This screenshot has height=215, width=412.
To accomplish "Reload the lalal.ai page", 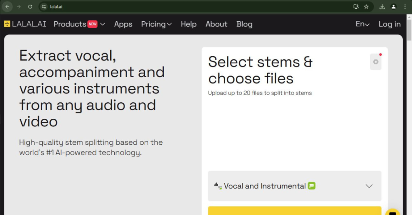I will click(x=30, y=7).
